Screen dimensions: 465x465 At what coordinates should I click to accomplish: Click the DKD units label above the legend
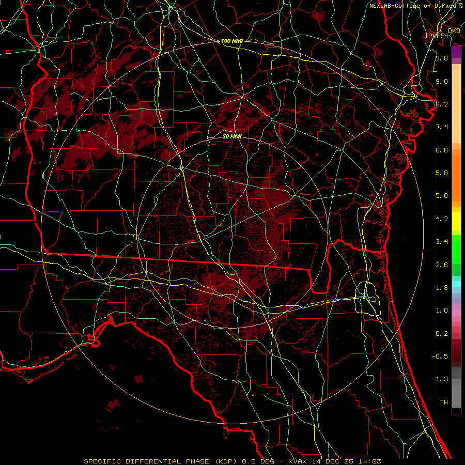tap(454, 30)
